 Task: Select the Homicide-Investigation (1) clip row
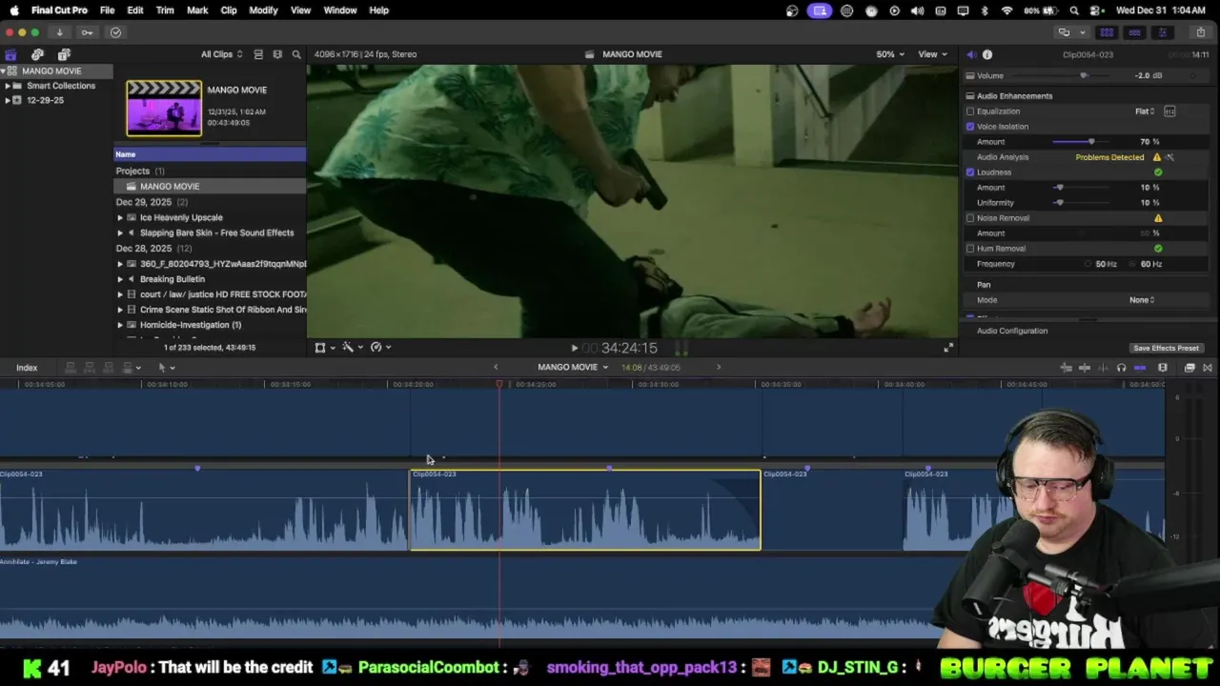tap(210, 325)
